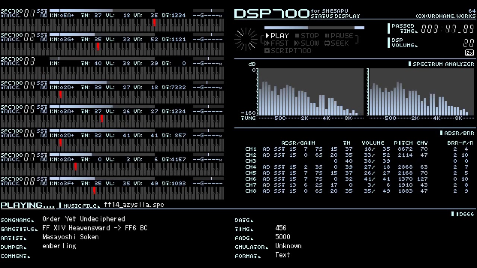Click the spinning activity indicator icon
Viewport: 477px width, 268px height.
[x=246, y=39]
